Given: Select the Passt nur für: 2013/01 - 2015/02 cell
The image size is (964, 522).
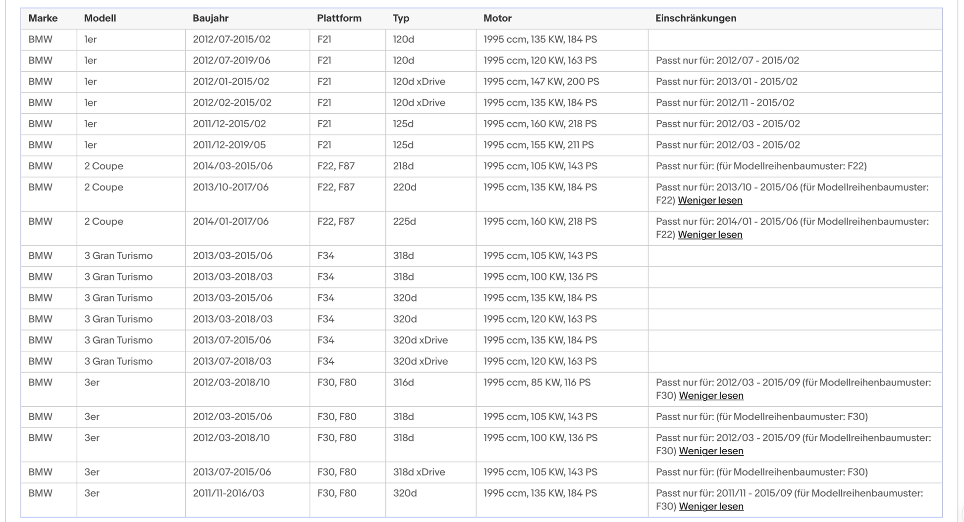Looking at the screenshot, I should (x=795, y=82).
